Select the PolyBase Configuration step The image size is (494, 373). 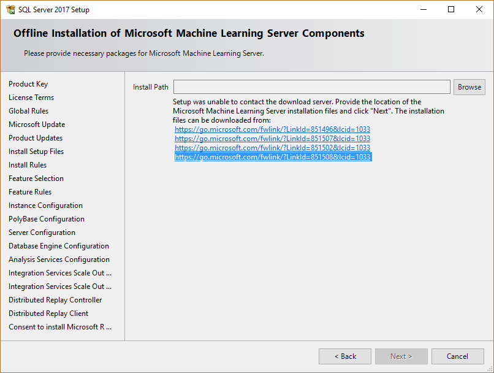coord(47,219)
